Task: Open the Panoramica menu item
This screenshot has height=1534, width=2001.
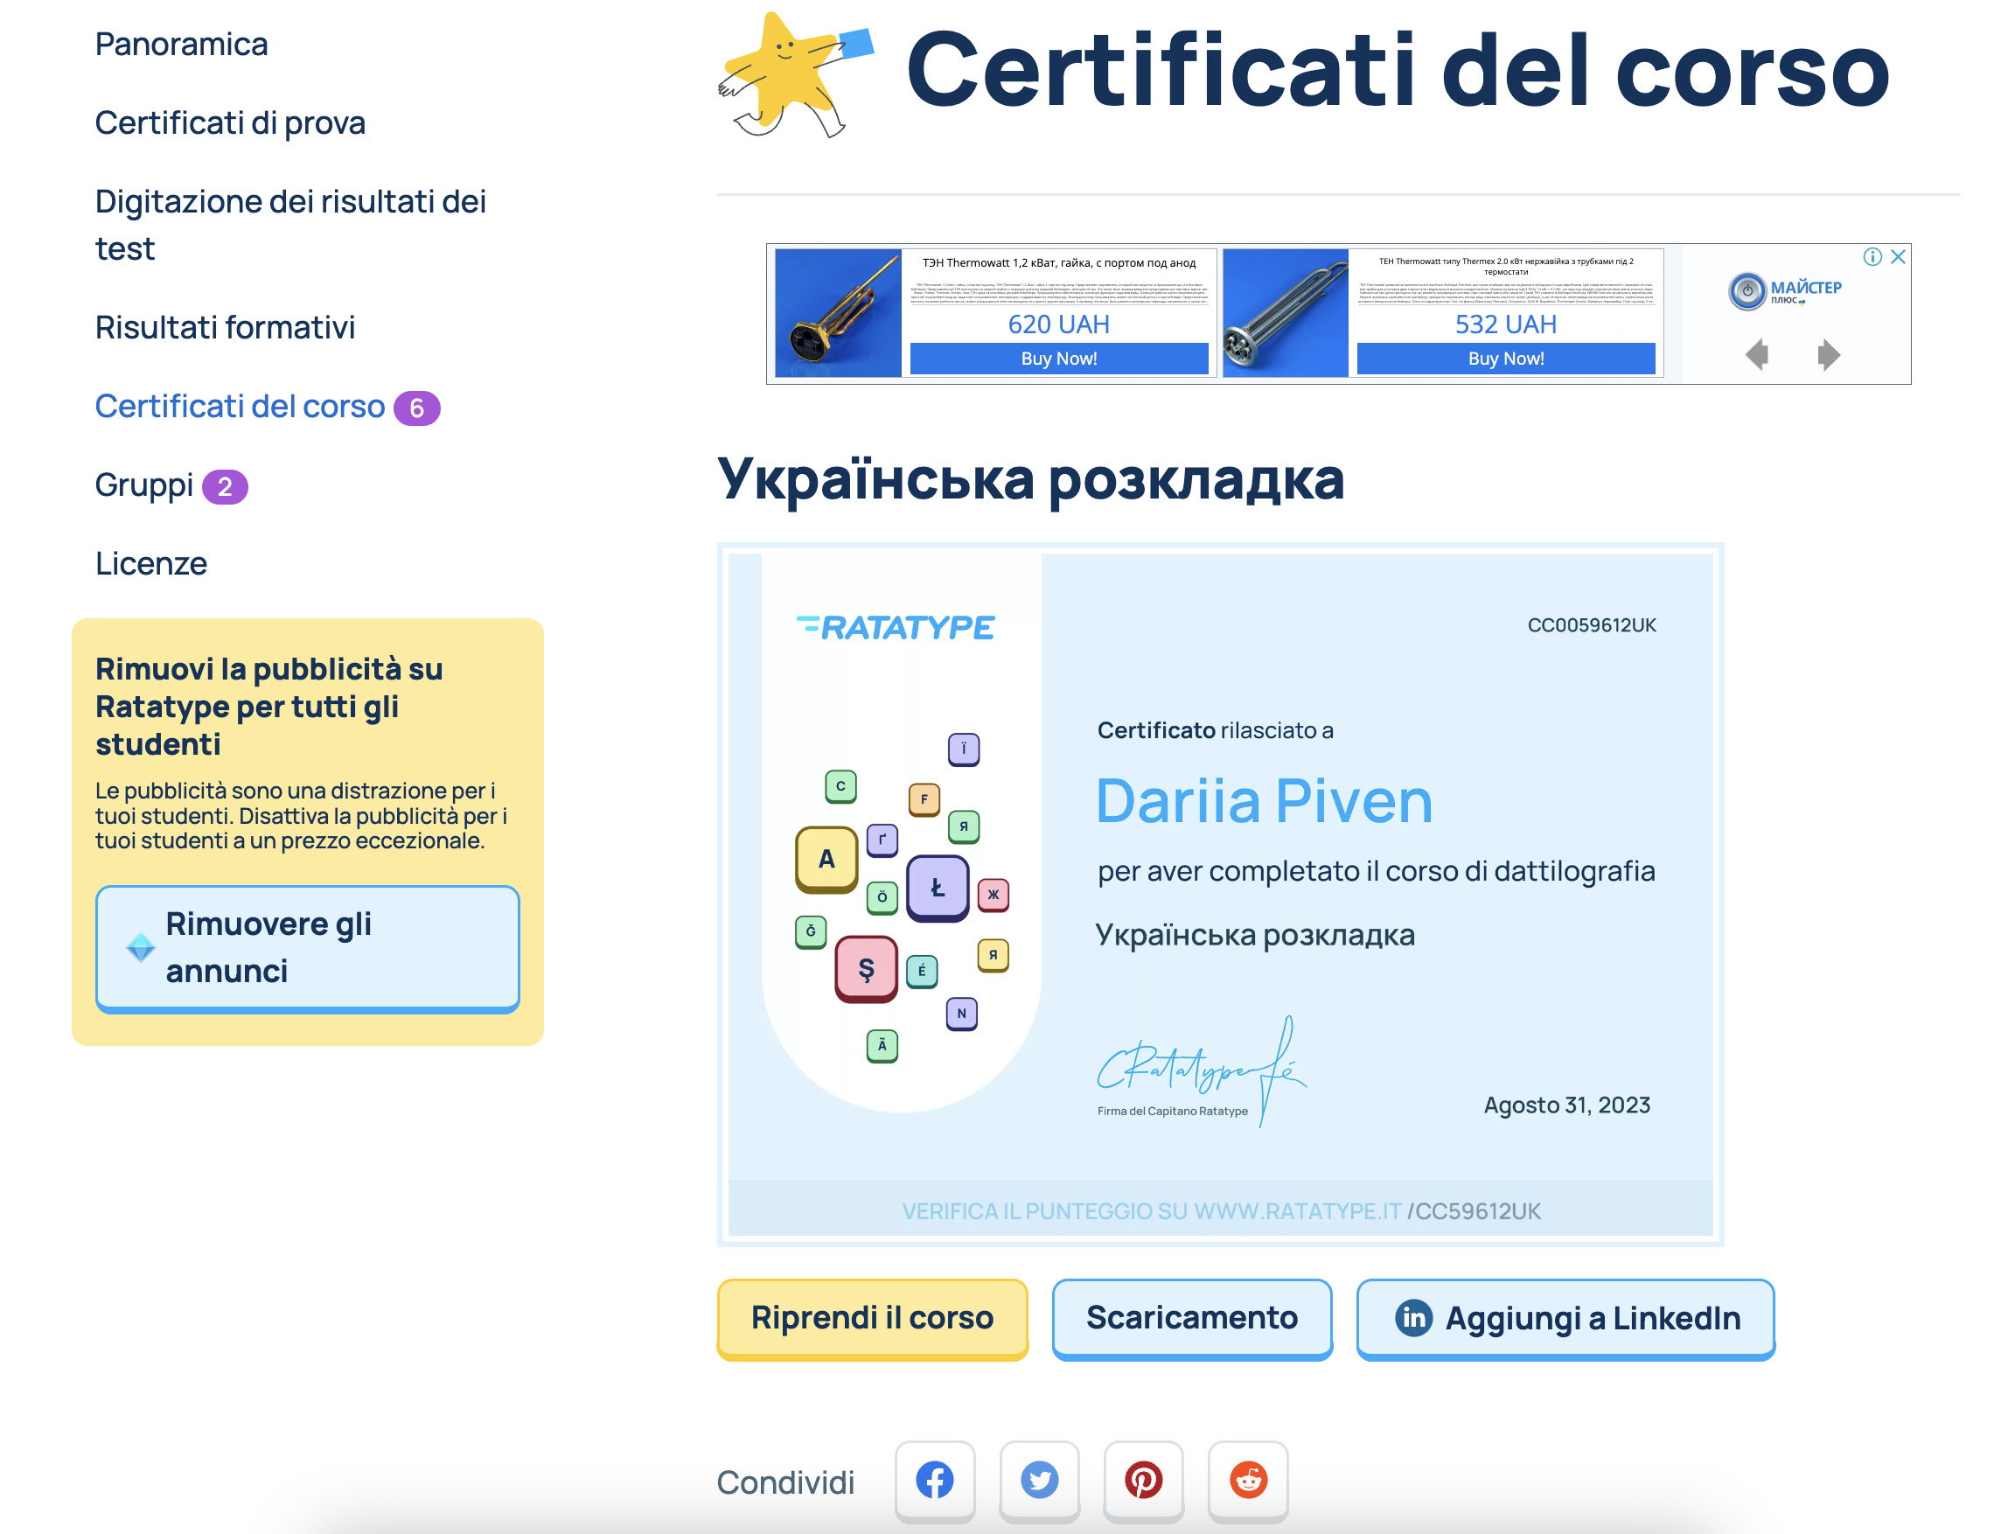Action: pos(181,44)
